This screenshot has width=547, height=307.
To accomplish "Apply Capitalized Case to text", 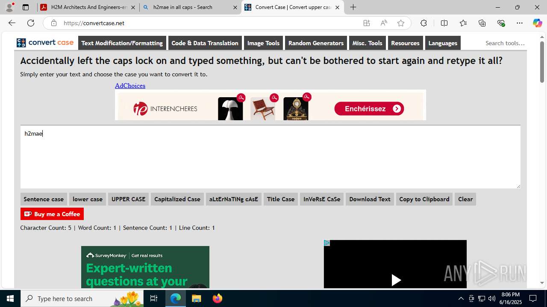I will tap(177, 199).
